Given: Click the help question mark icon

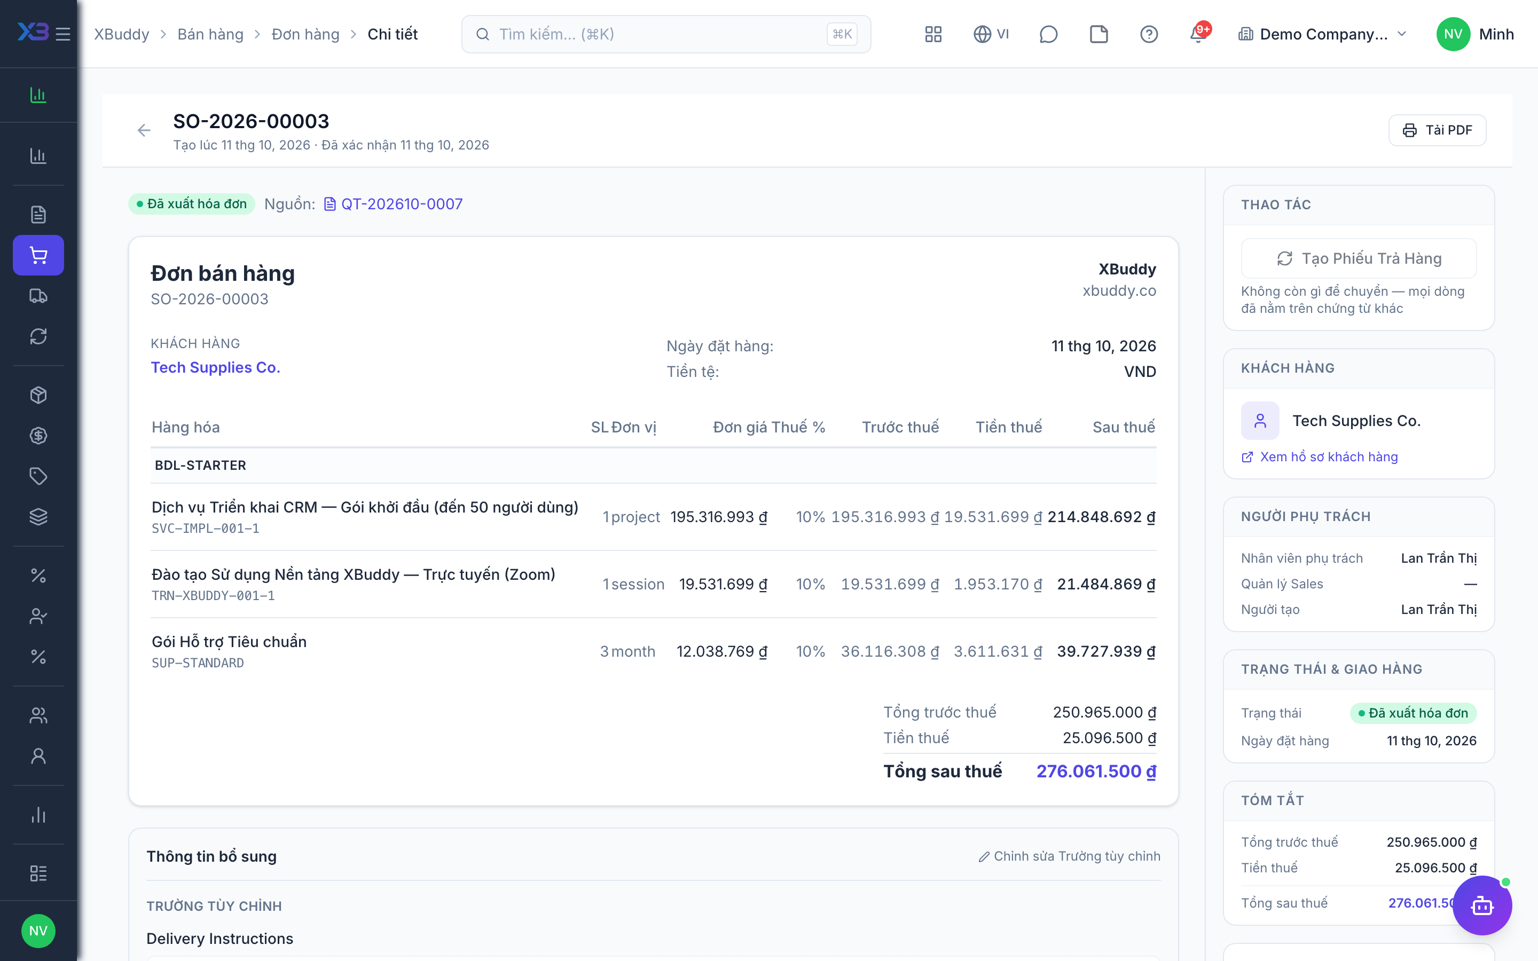Looking at the screenshot, I should 1148,34.
